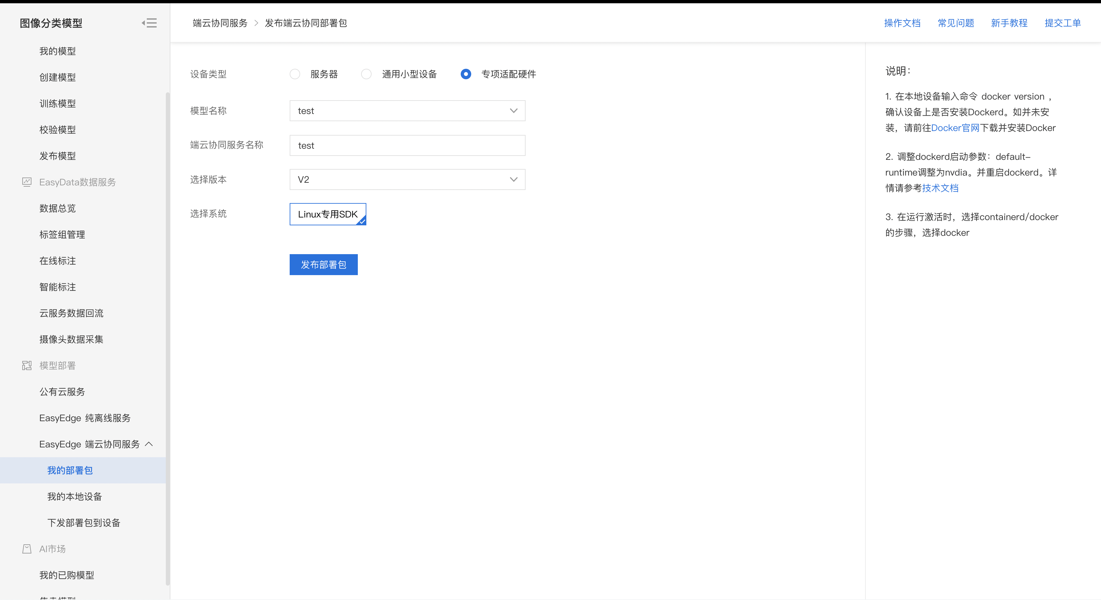Click the 发布部署包 button

323,265
